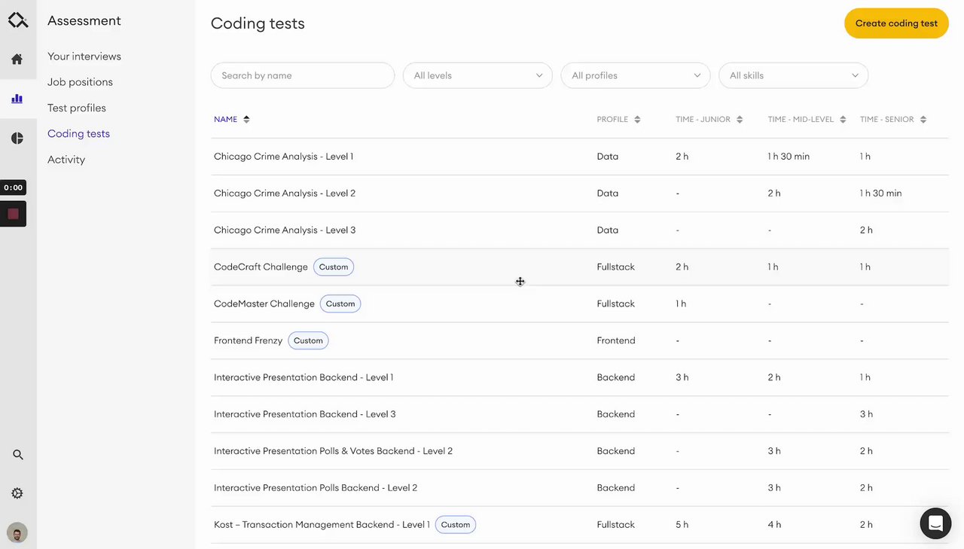Open Test profiles in the sidebar
The width and height of the screenshot is (964, 549).
point(77,108)
